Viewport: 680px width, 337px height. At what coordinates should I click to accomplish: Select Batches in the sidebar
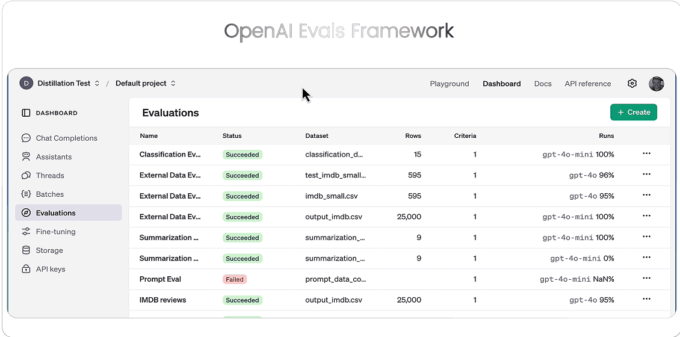69,194
